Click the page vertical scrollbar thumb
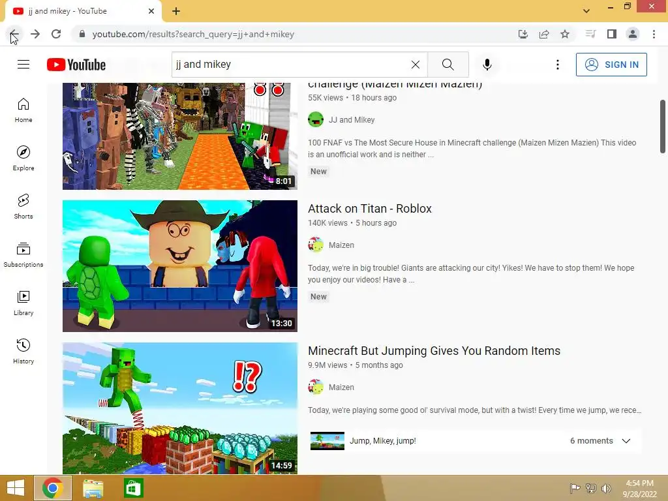This screenshot has width=668, height=501. click(663, 126)
